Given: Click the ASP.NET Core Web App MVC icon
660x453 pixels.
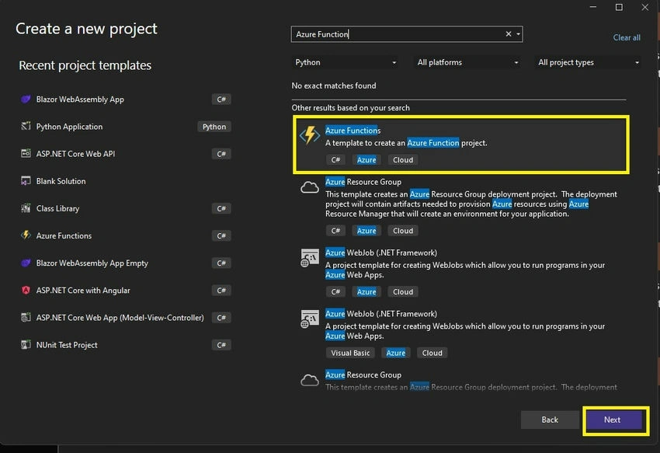Looking at the screenshot, I should click(x=26, y=317).
